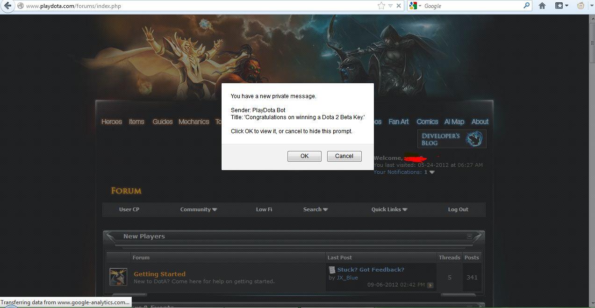
Task: Click the Getting Started forum status icon
Action: pyautogui.click(x=118, y=277)
